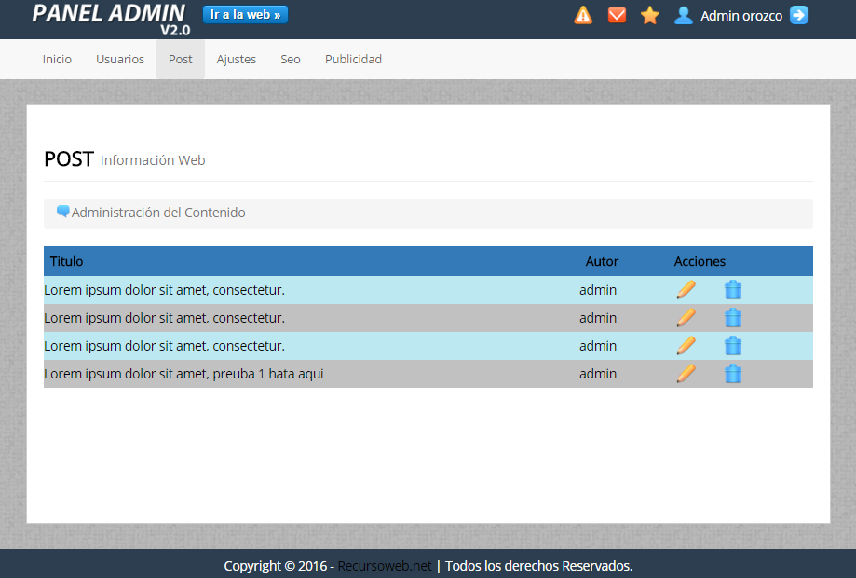Open the Inicio menu item
Screen dimensions: 856x578
point(57,59)
